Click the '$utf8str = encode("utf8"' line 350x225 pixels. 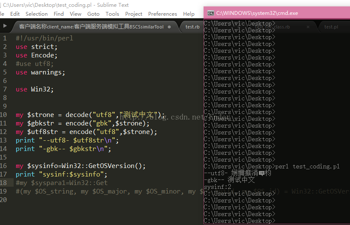[x=86, y=132]
